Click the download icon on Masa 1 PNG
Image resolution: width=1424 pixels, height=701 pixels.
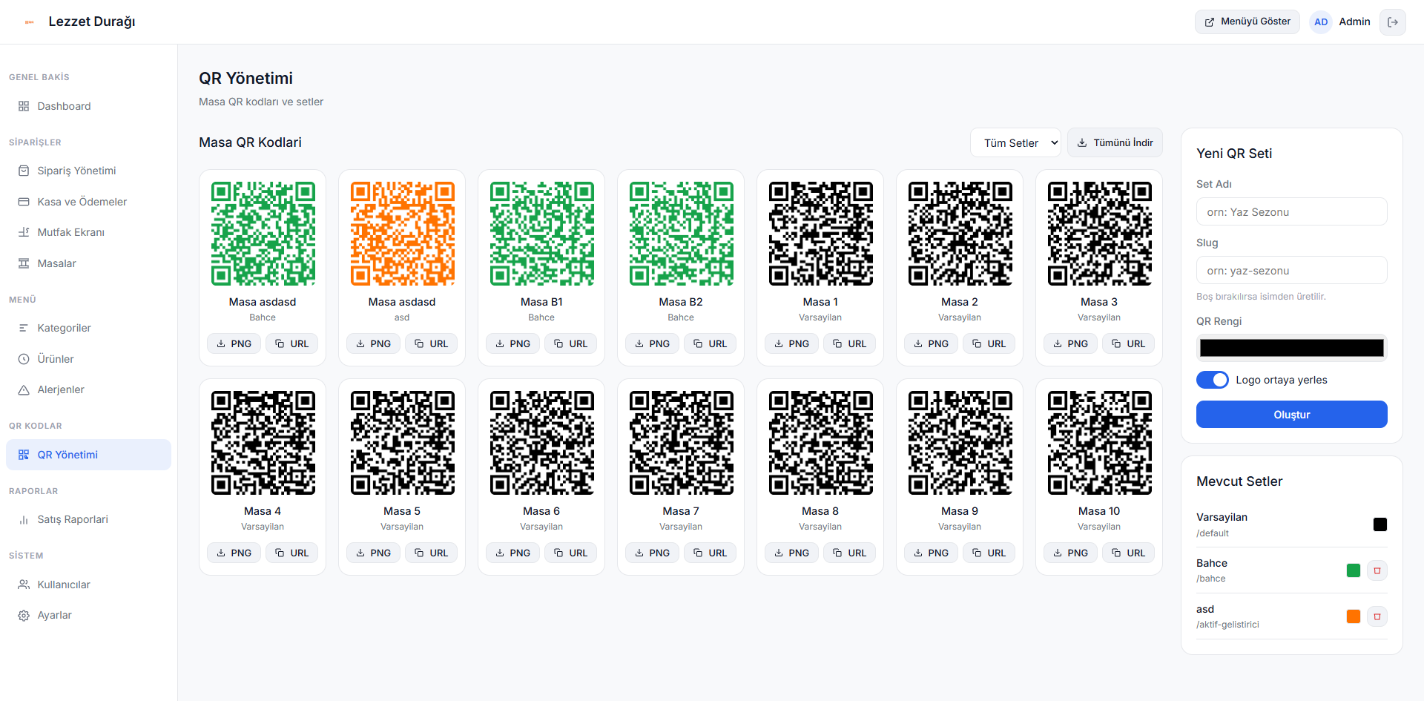coord(779,343)
